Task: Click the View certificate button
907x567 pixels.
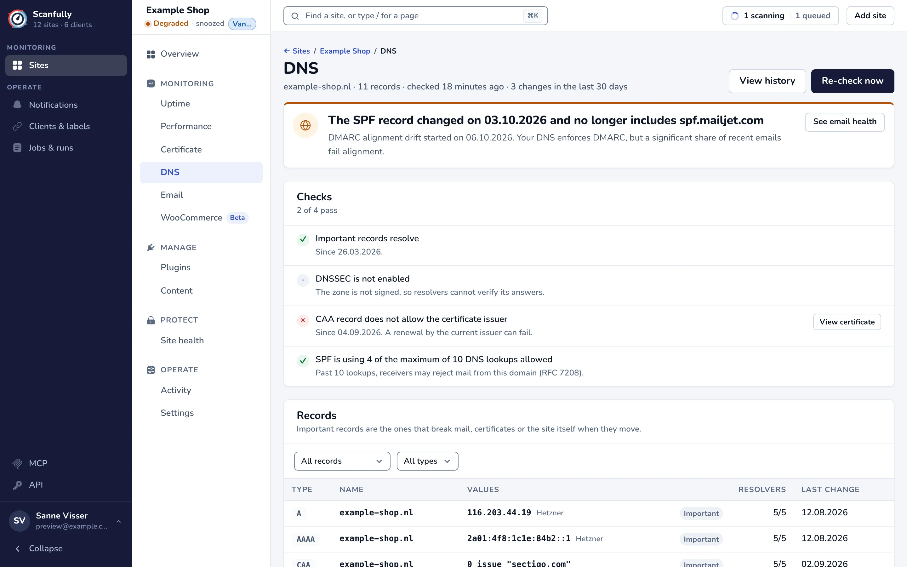Action: 847,322
